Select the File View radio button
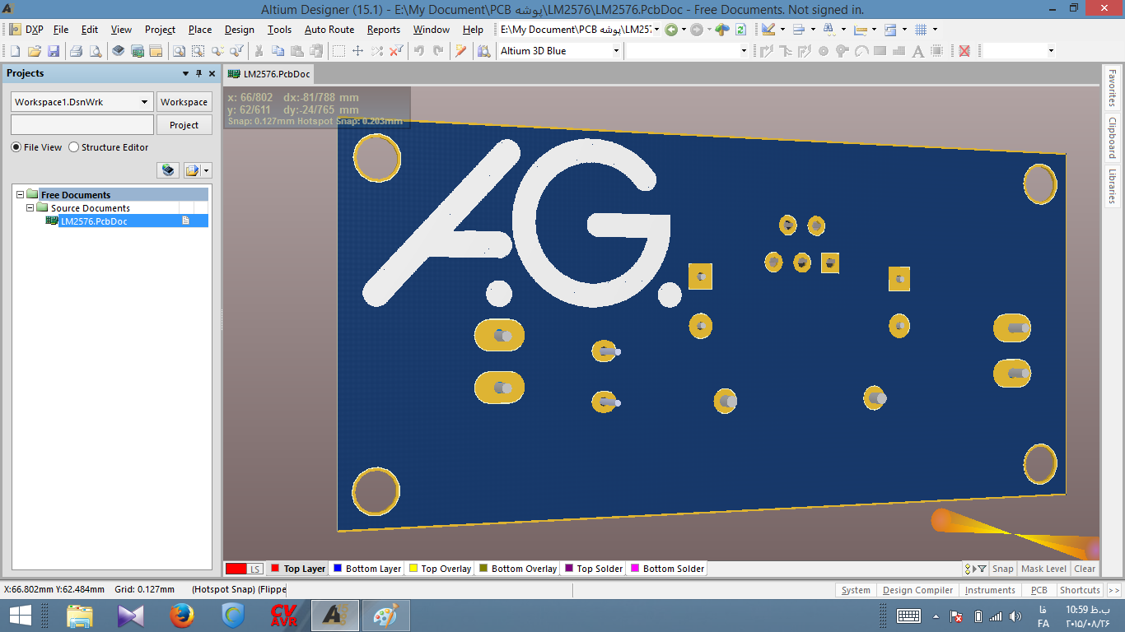1125x632 pixels. coord(16,147)
